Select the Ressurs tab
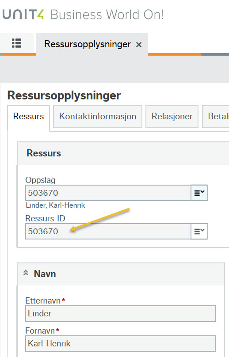The width and height of the screenshot is (229, 357). coord(28,117)
